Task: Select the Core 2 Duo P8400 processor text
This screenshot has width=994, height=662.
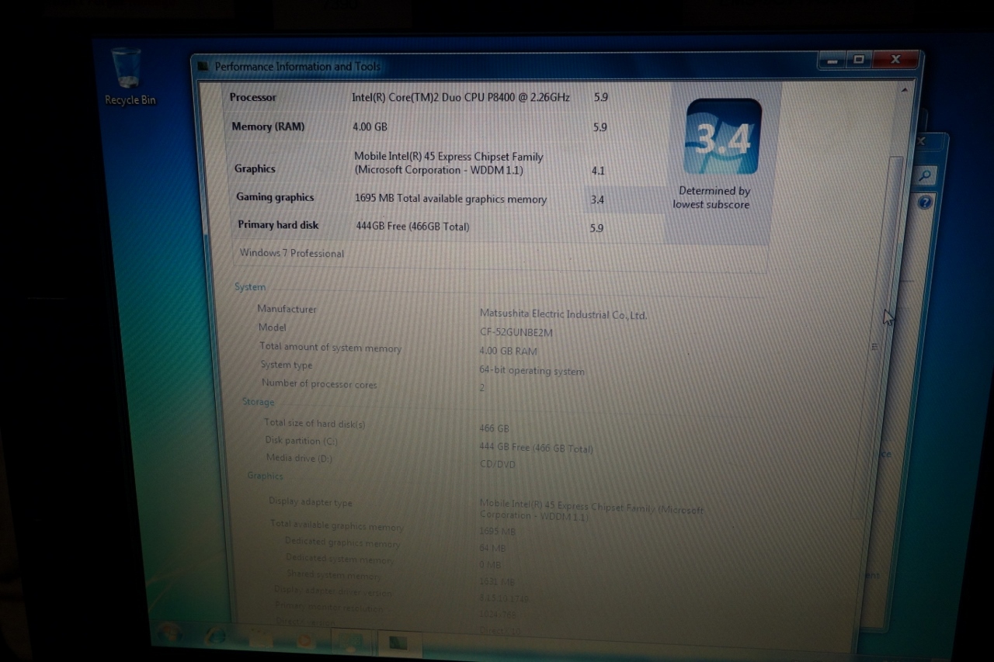Action: coord(461,98)
